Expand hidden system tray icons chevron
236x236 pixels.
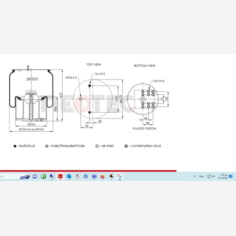195,176
